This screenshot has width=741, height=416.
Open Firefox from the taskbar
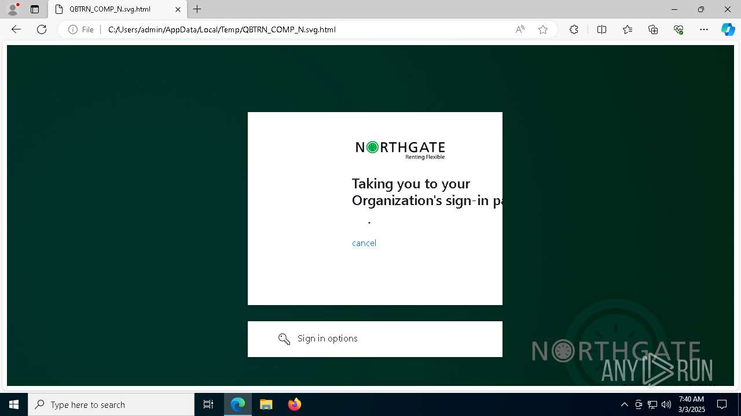(x=295, y=404)
